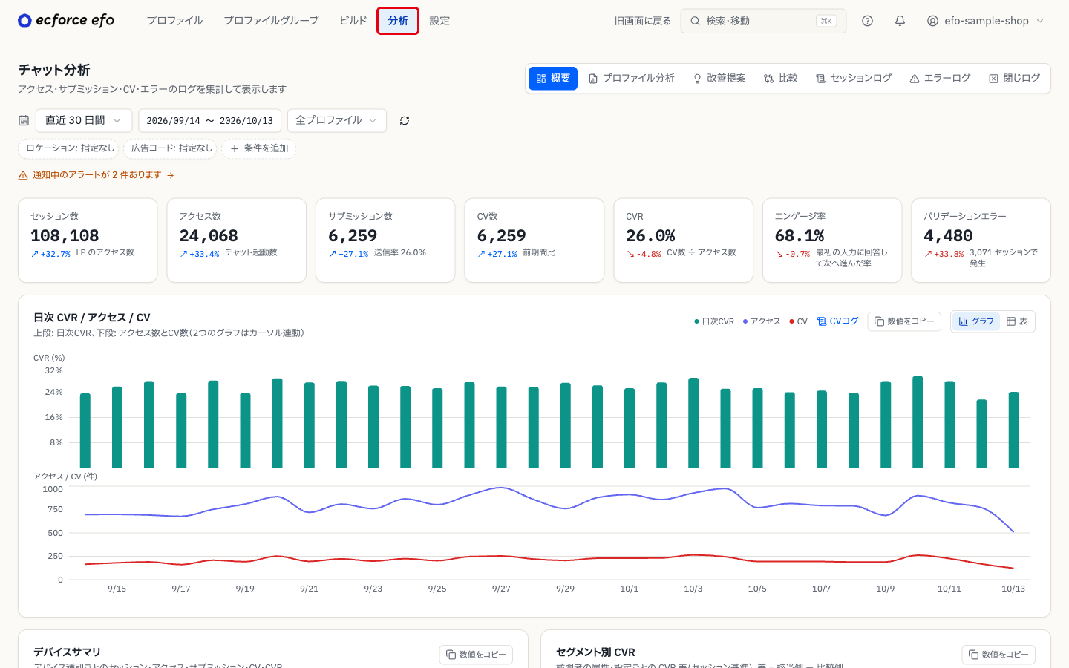Click the ecforce efo logo

(66, 21)
